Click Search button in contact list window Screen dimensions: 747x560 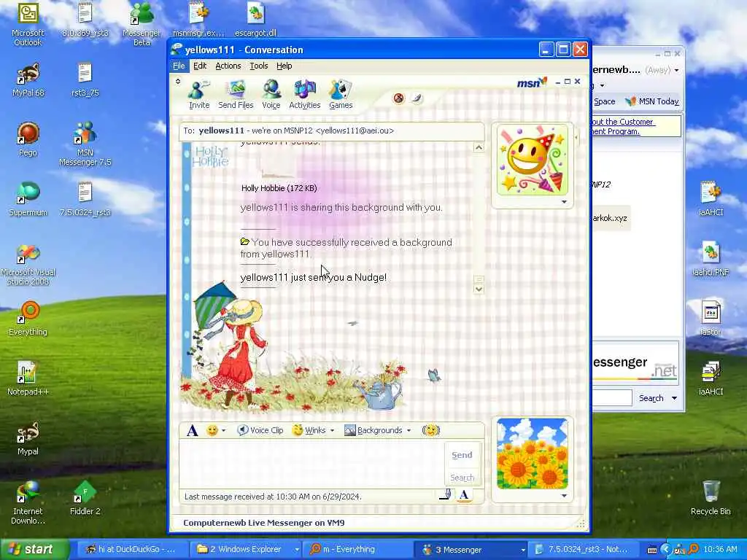point(651,398)
